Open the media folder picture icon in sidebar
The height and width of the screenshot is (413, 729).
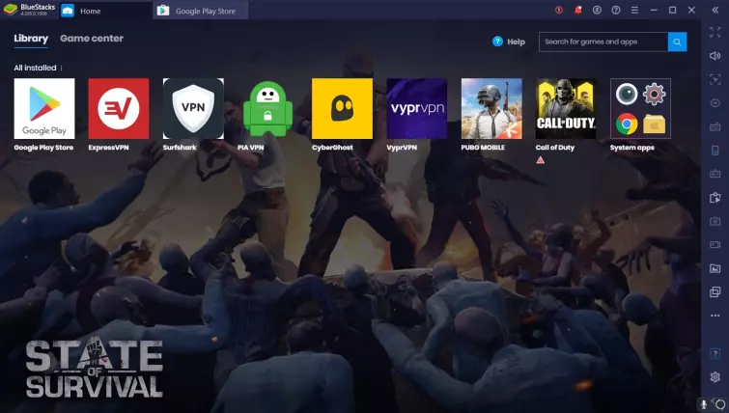pyautogui.click(x=715, y=268)
